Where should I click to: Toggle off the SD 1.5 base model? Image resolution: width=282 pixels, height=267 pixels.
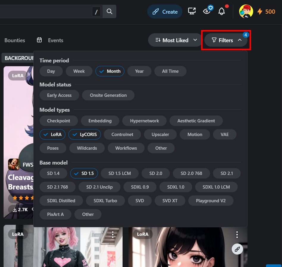[84, 173]
